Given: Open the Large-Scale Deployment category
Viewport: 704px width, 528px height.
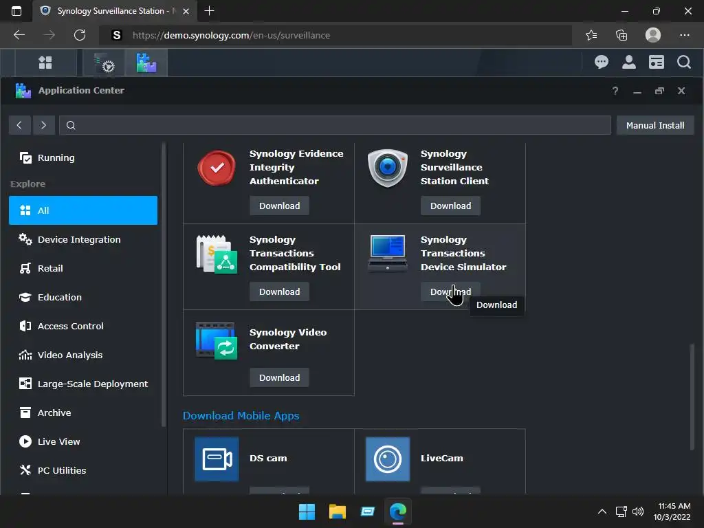Looking at the screenshot, I should (83, 384).
